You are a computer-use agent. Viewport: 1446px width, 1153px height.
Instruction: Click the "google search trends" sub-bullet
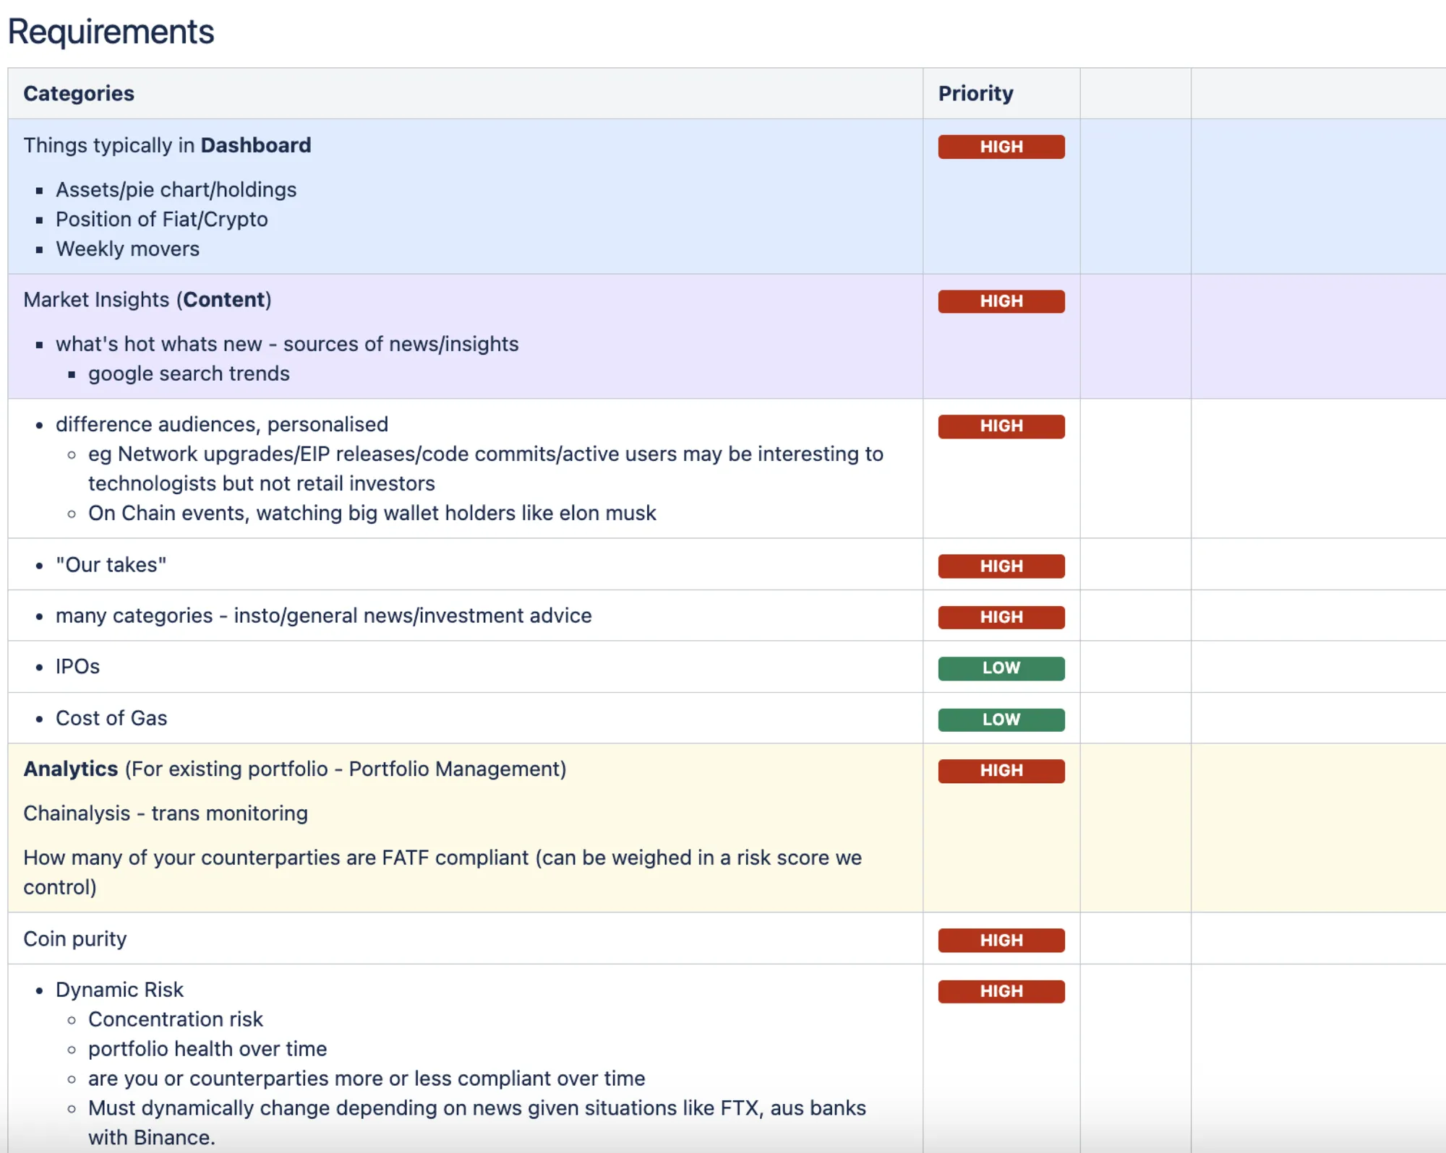click(x=189, y=373)
